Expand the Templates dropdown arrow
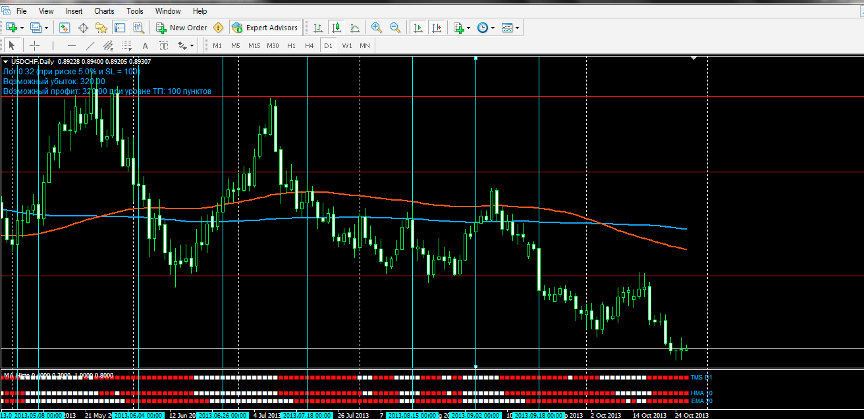 point(518,28)
